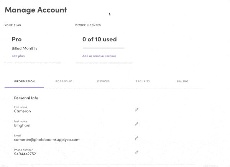The height and width of the screenshot is (167, 230).
Task: Click the email address field text
Action: pyautogui.click(x=47, y=139)
